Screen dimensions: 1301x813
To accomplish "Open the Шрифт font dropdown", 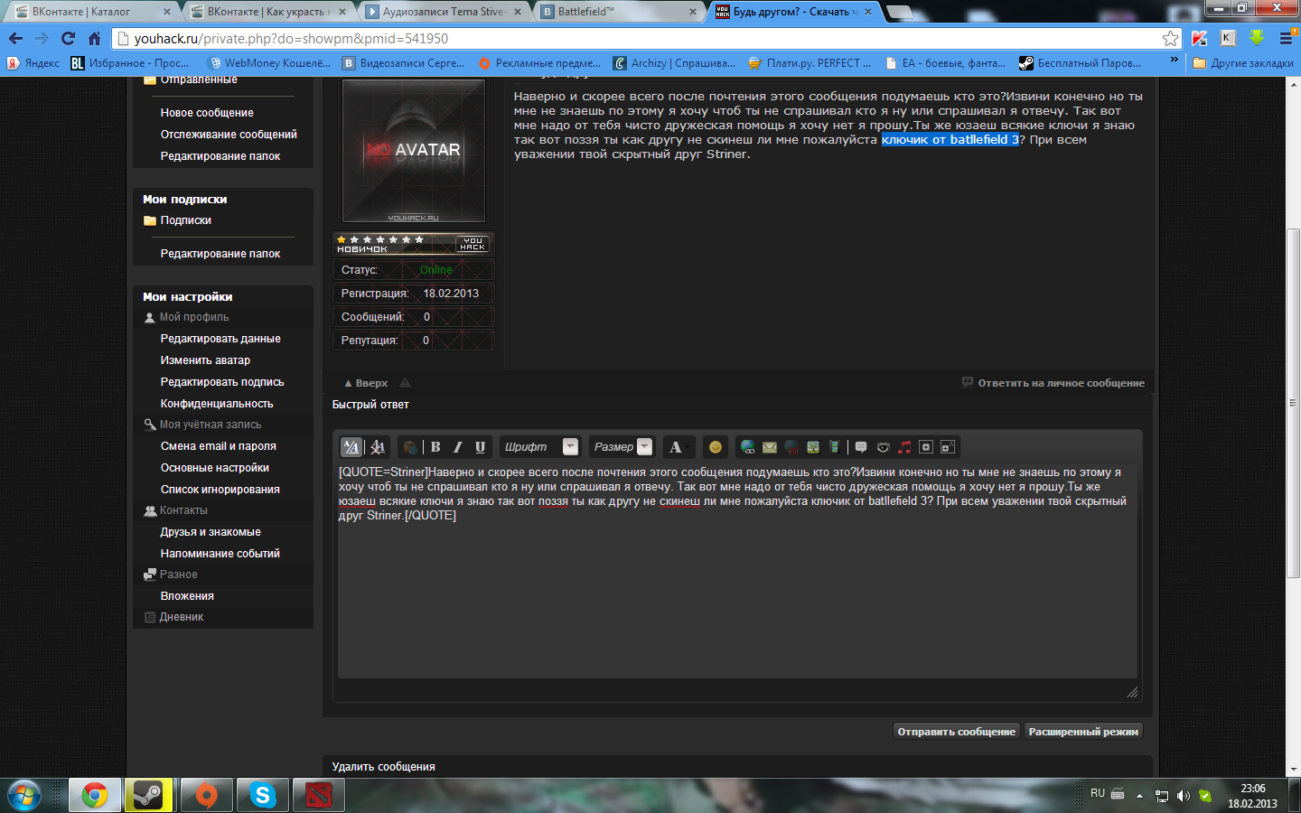I will [540, 447].
